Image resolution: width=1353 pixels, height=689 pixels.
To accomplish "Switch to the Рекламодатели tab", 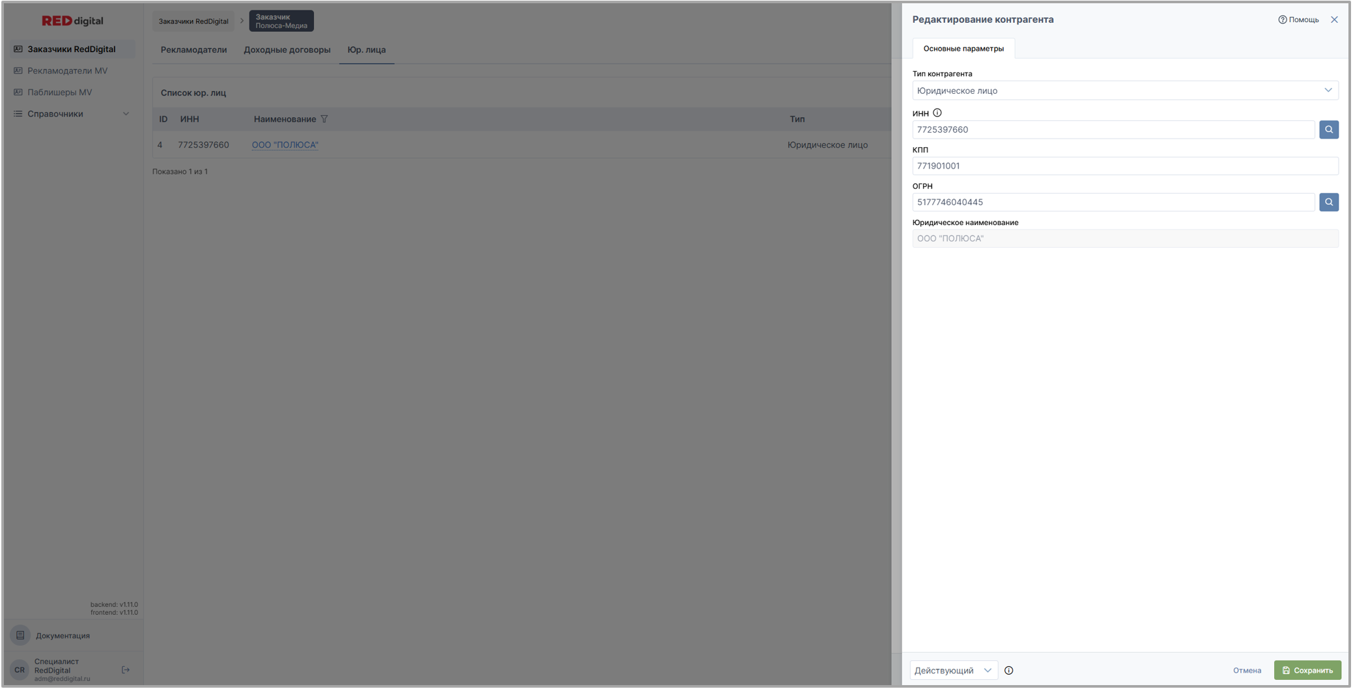I will pos(193,49).
